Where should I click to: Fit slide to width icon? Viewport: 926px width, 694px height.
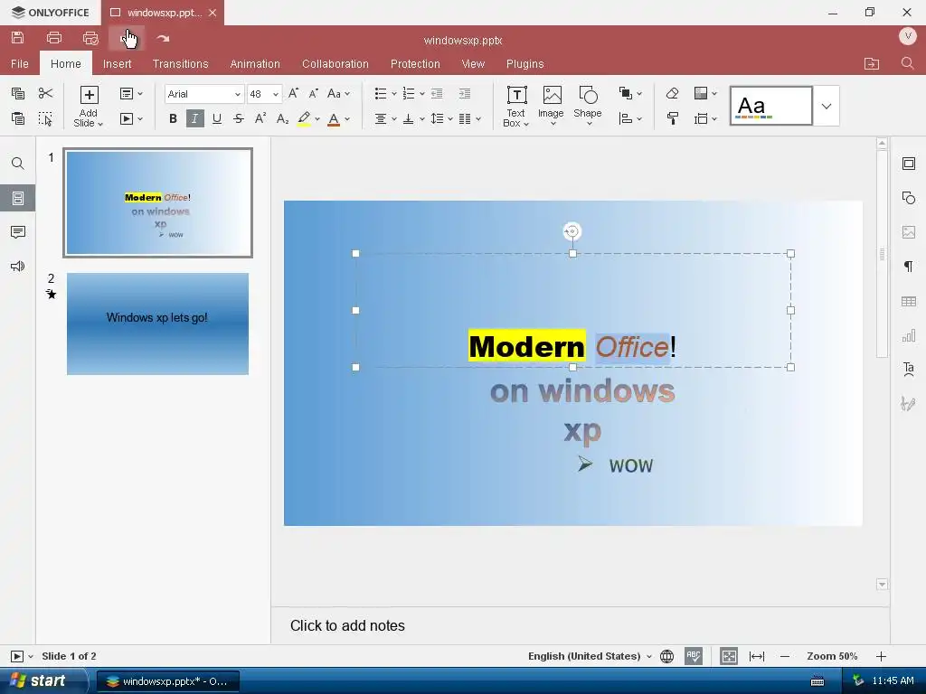(757, 656)
